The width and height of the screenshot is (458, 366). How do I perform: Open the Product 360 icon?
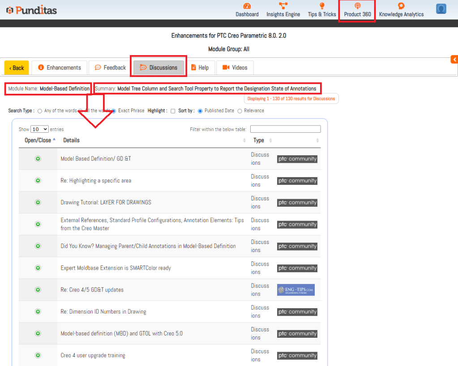(357, 6)
